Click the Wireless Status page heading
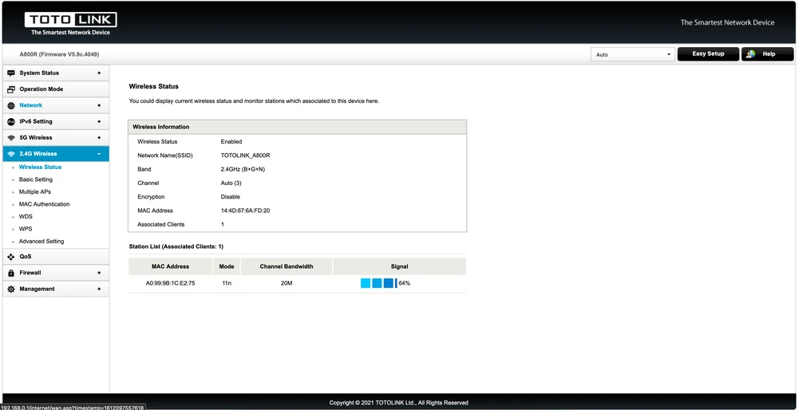 pyautogui.click(x=154, y=86)
